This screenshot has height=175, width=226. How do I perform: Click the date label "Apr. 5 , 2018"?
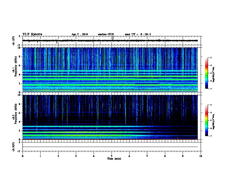pos(80,34)
